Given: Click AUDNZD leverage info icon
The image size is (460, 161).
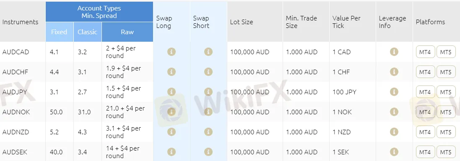Looking at the screenshot, I should click(394, 132).
